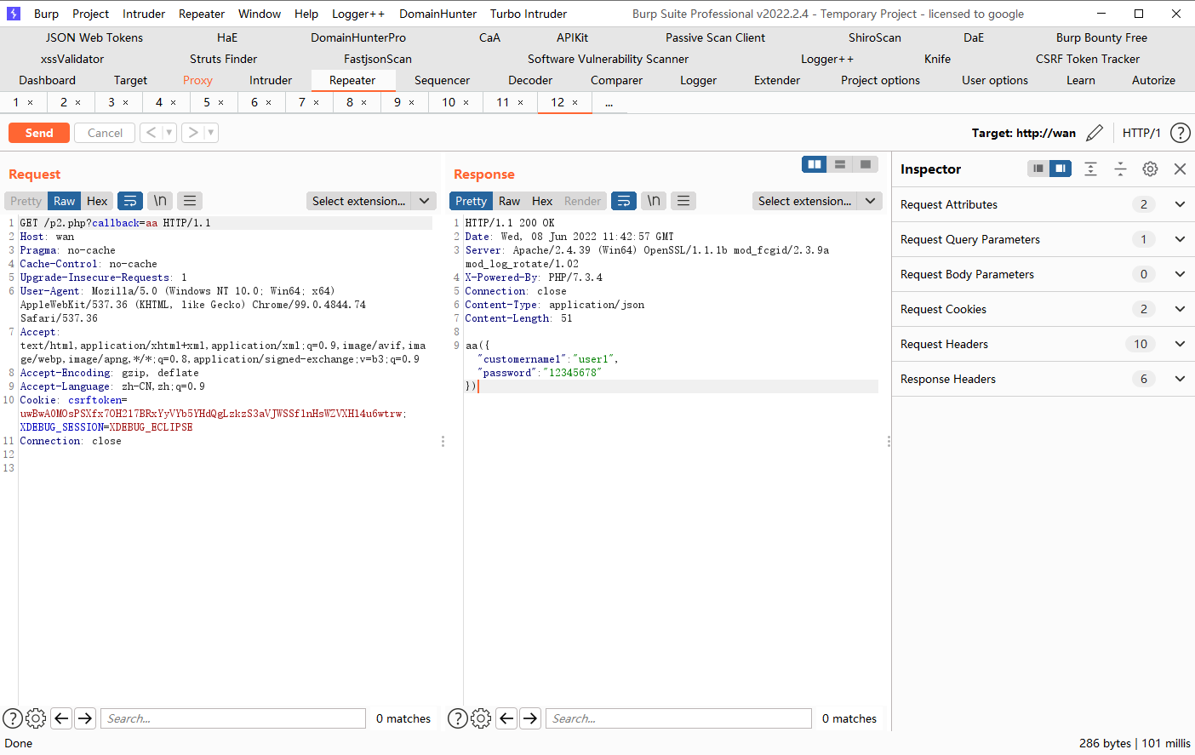
Task: Switch Response view to Raw
Action: pos(509,201)
